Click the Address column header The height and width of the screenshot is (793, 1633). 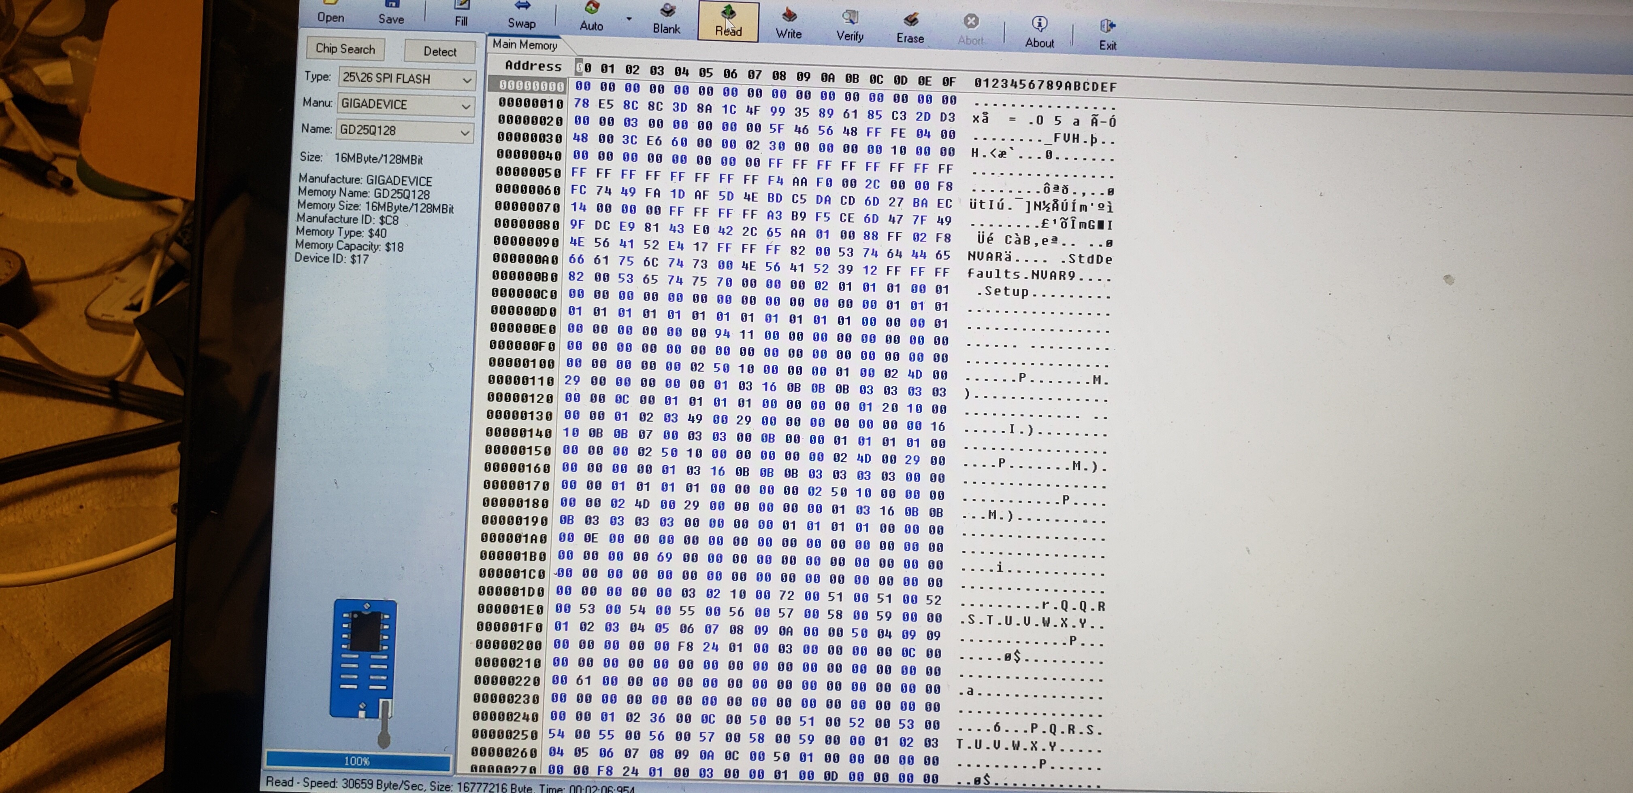[533, 65]
